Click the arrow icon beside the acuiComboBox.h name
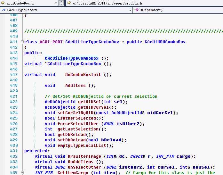 pyautogui.click(x=3, y=3)
